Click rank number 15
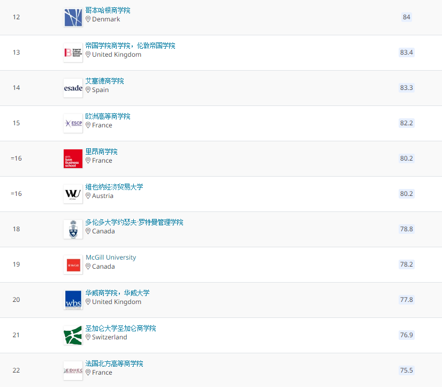Screen dimensions: 442x387 click(17, 123)
